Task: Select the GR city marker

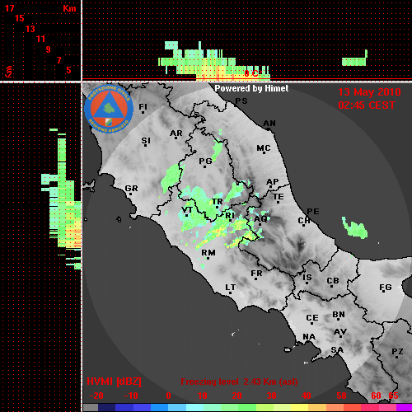Action: click(x=131, y=190)
